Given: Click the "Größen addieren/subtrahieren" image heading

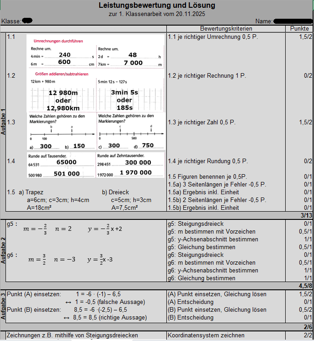Looking at the screenshot, I should click(61, 74).
